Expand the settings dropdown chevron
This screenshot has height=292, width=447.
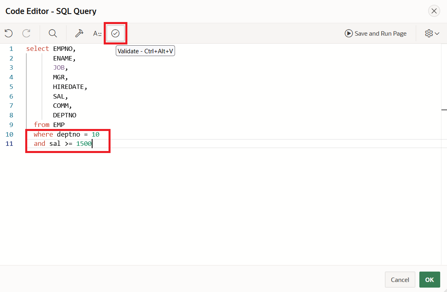click(x=437, y=33)
